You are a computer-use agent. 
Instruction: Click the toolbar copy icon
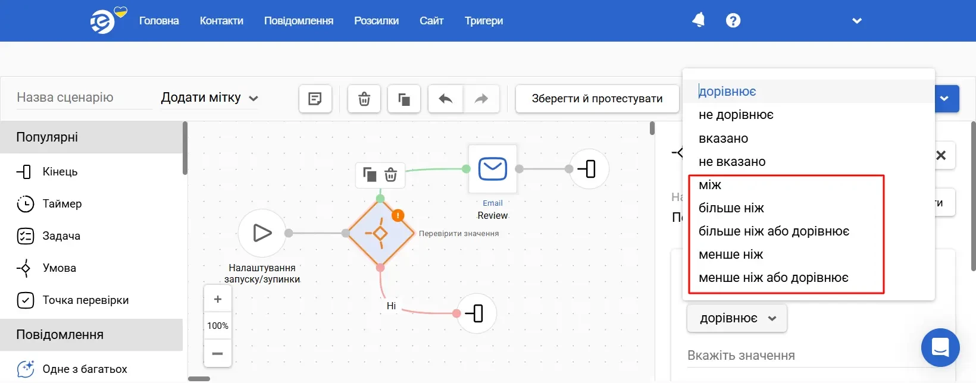(x=404, y=99)
